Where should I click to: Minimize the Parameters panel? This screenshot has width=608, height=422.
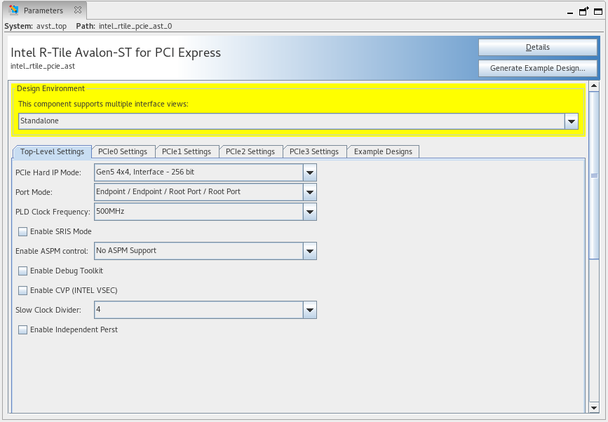(570, 11)
